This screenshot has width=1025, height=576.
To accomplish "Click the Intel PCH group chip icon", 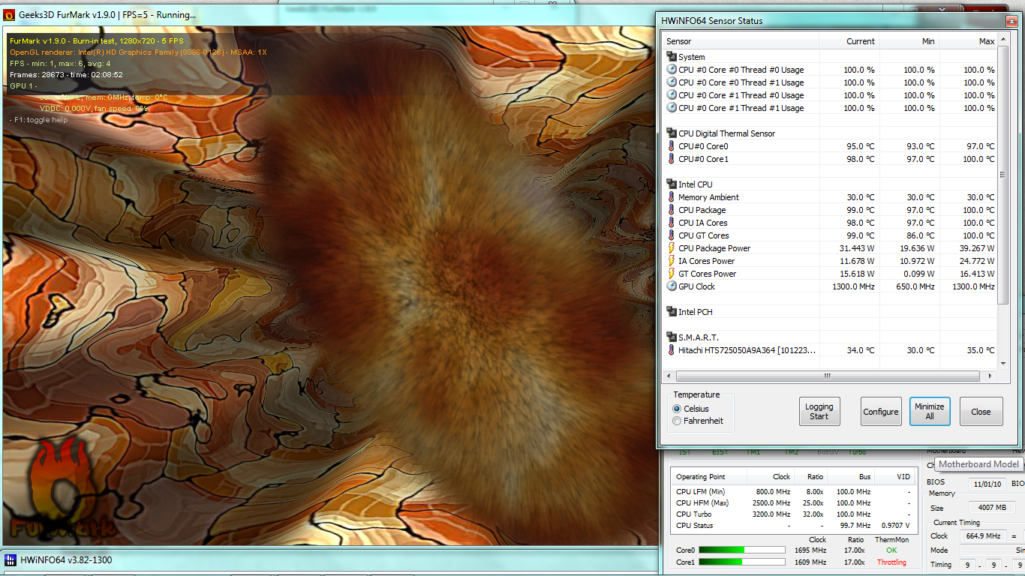I will [x=672, y=312].
